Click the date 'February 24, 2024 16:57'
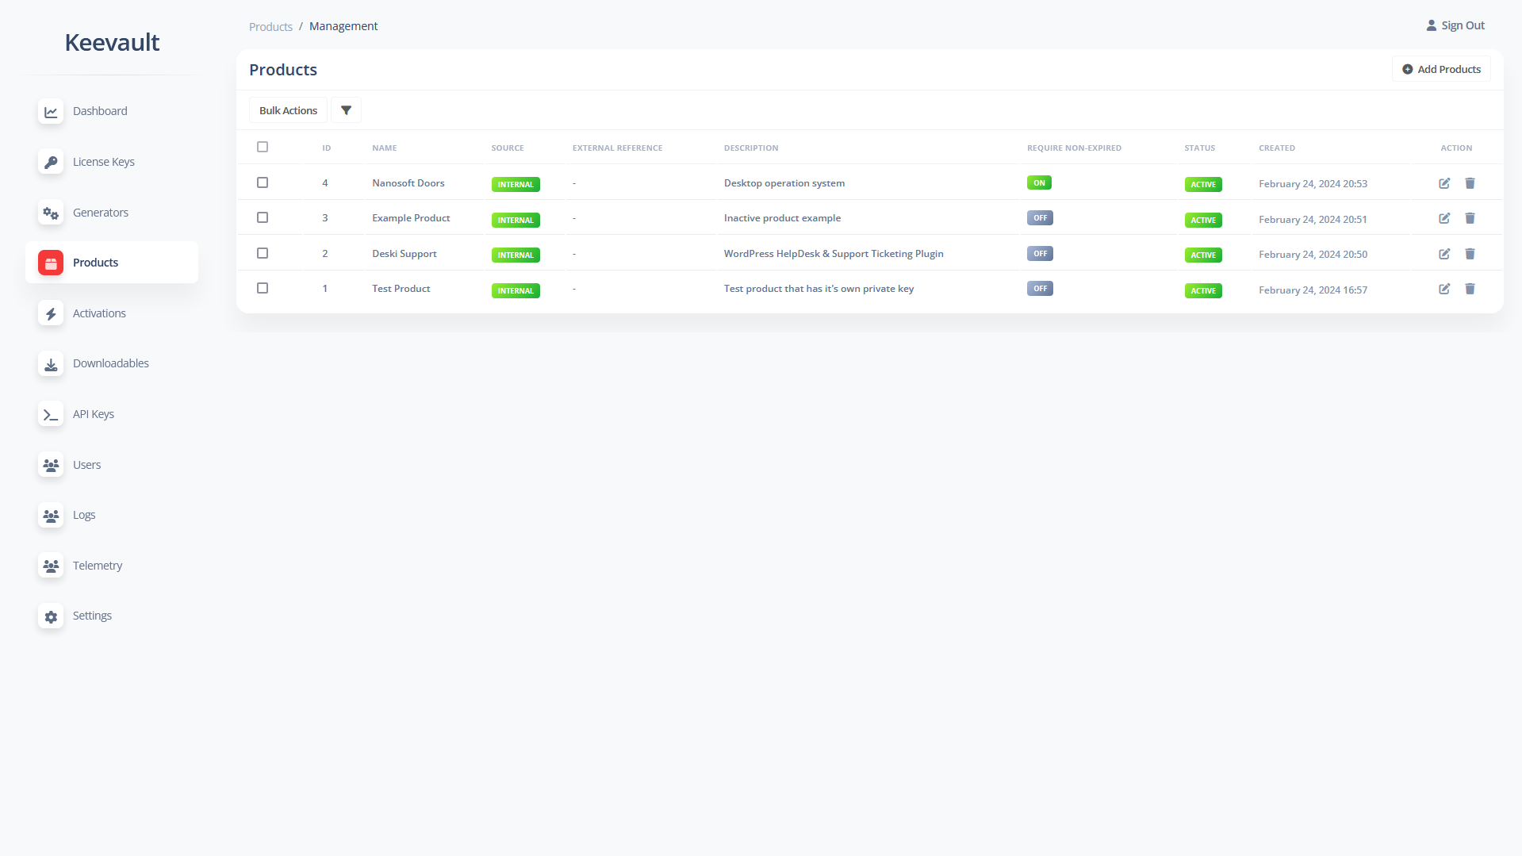1522x856 pixels. [1313, 290]
